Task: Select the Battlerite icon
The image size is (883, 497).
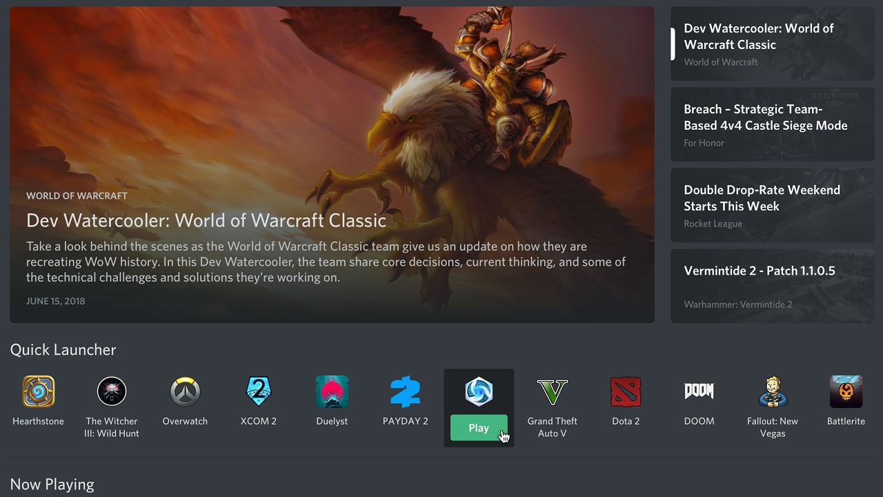Action: [846, 390]
